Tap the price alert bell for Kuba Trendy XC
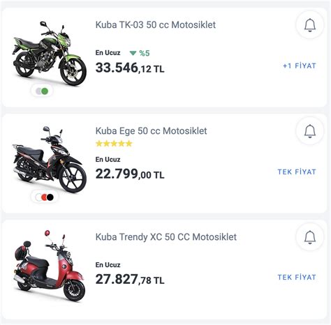The image size is (331, 325). pos(310,237)
